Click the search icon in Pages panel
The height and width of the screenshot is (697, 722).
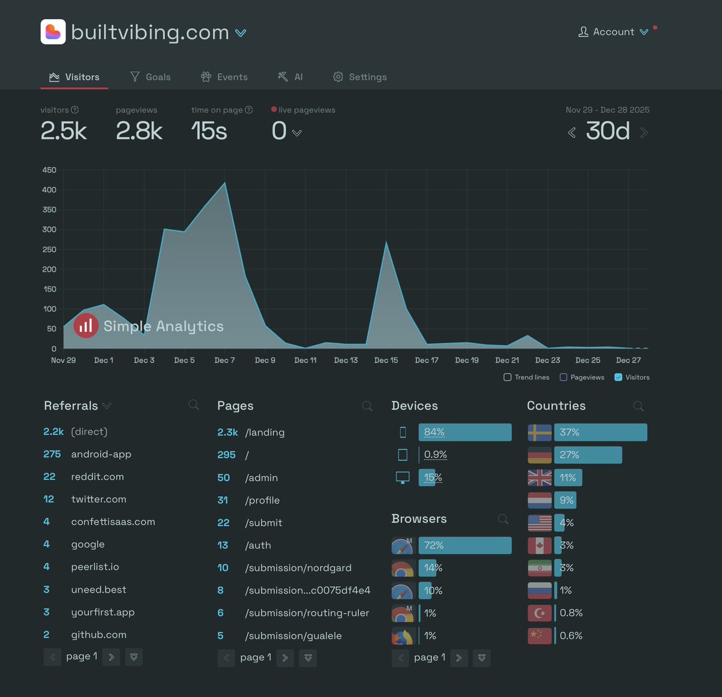pyautogui.click(x=367, y=406)
